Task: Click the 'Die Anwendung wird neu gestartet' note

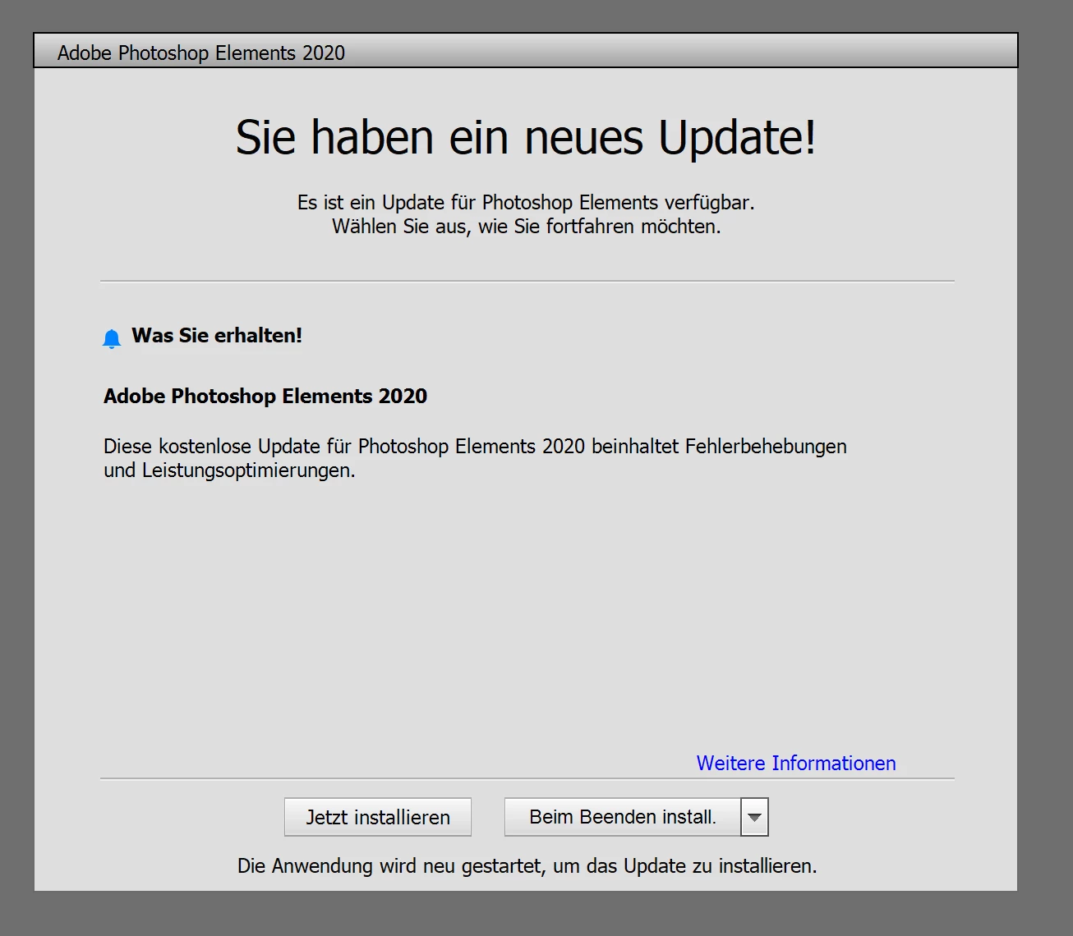Action: pos(527,865)
